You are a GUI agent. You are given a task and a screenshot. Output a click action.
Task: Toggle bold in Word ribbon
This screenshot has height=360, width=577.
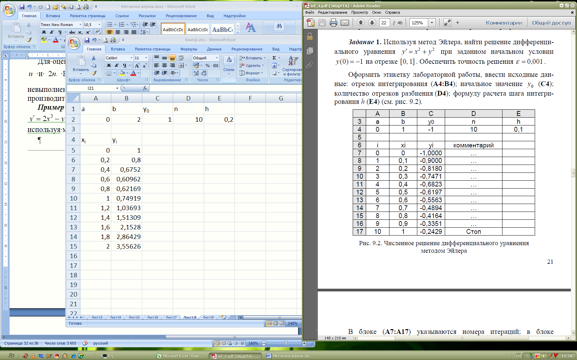(44, 32)
